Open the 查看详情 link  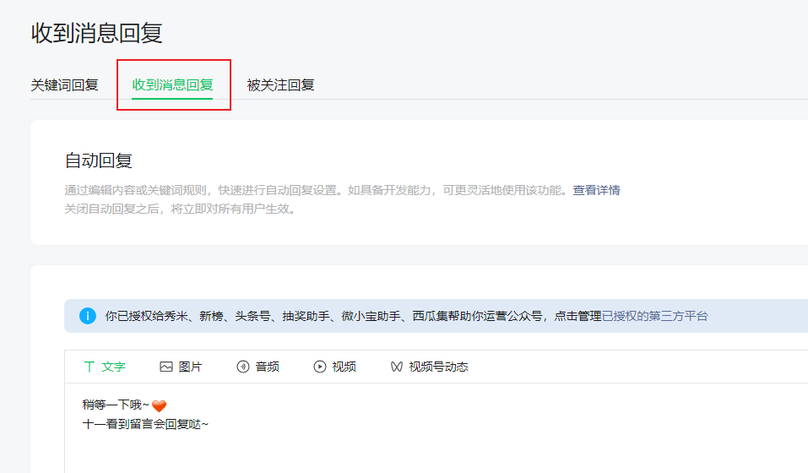(596, 190)
